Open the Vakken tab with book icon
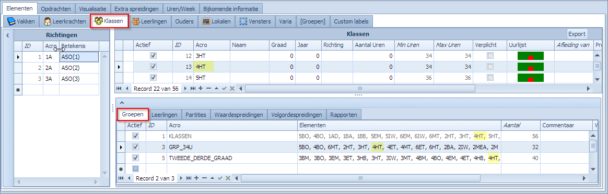The height and width of the screenshot is (194, 608). (21, 21)
